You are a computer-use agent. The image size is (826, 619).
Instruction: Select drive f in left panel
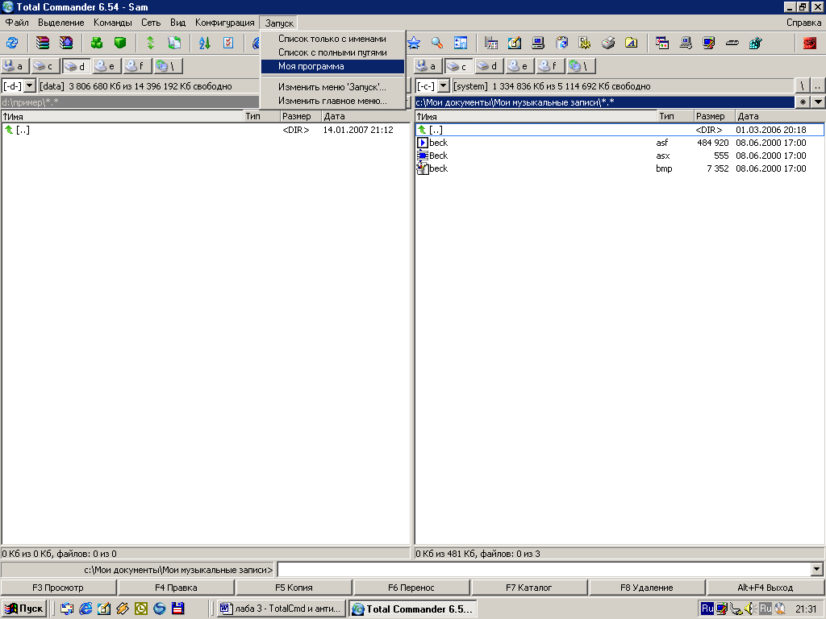coord(136,66)
